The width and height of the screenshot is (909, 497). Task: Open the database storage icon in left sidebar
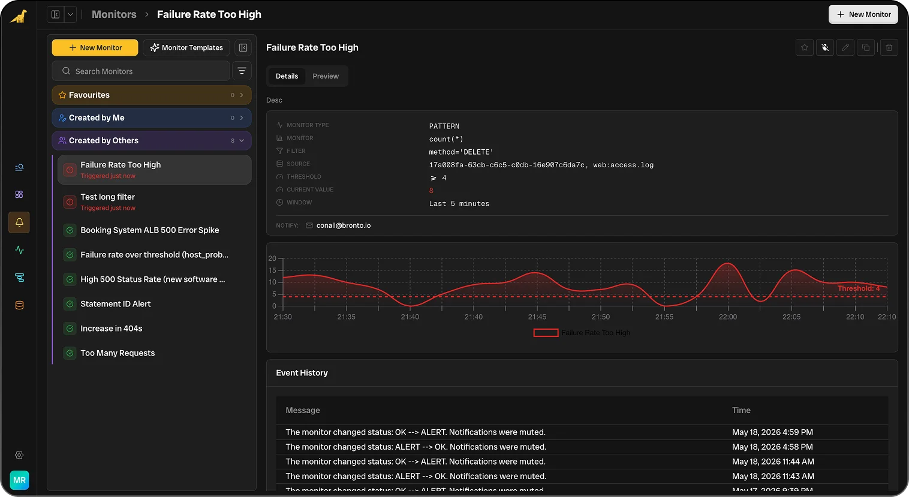[19, 305]
